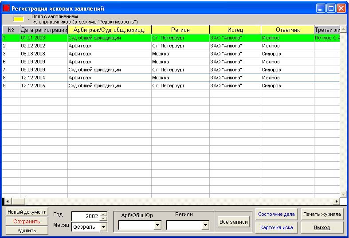
Task: Click ЗАО "Анкона" cell in row 2
Action: tap(235, 46)
